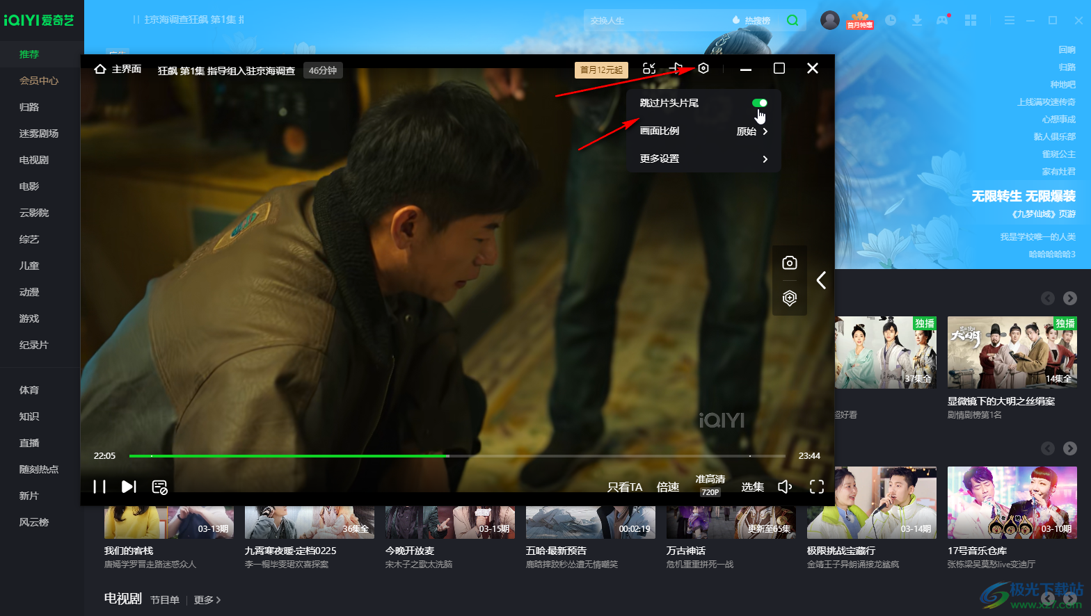Open 我们的客栈 video title
The image size is (1091, 616).
click(129, 551)
